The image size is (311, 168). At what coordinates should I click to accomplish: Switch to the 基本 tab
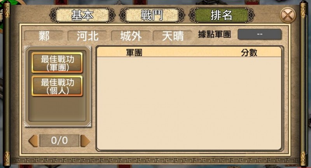(x=82, y=15)
